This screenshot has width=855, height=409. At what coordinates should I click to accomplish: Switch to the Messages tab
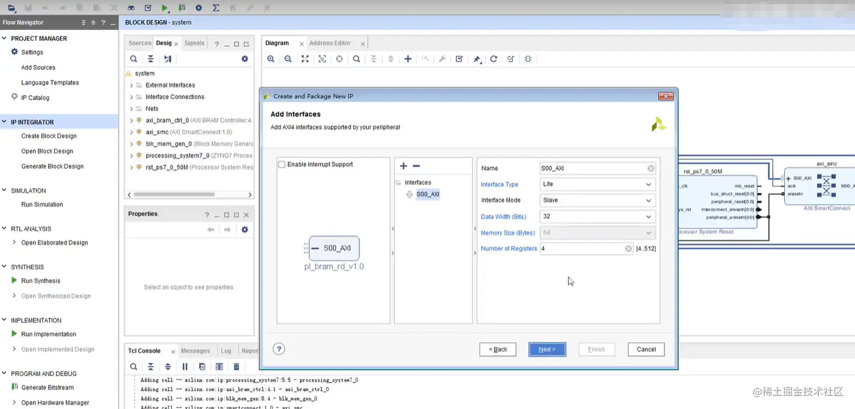[x=195, y=351]
